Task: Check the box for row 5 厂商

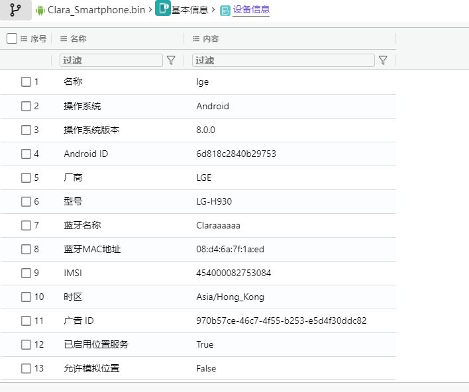Action: (x=26, y=177)
